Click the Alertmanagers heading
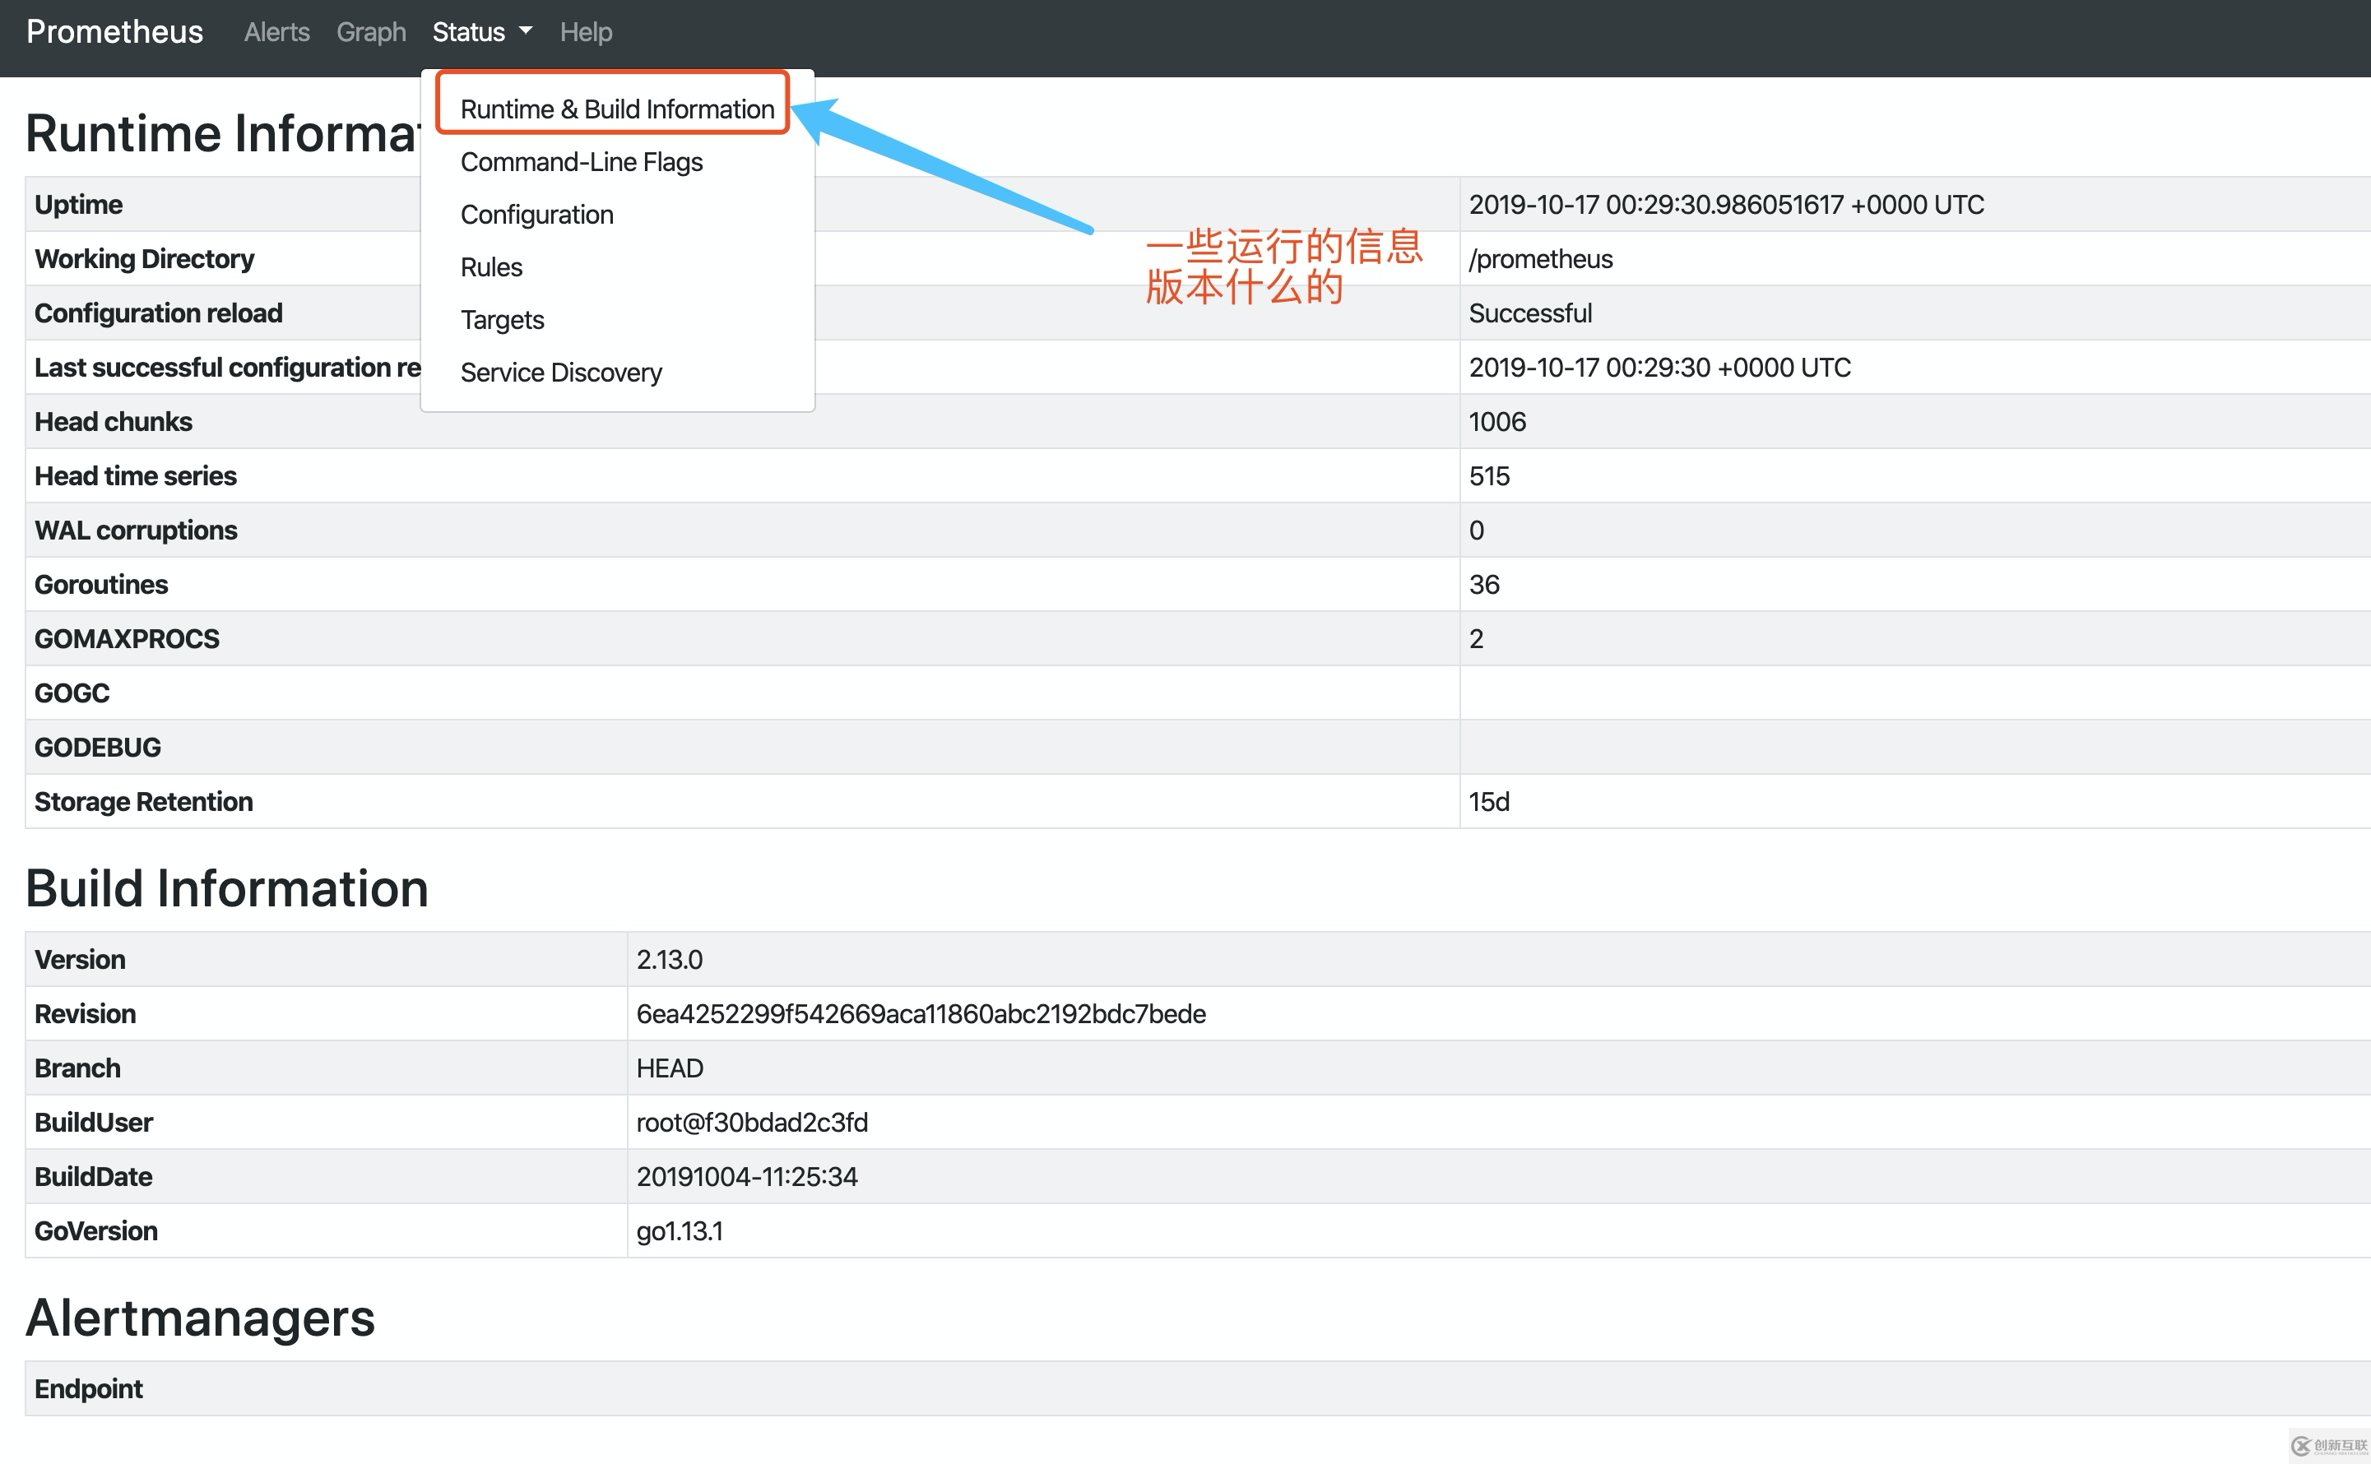This screenshot has width=2371, height=1464. [x=200, y=1317]
